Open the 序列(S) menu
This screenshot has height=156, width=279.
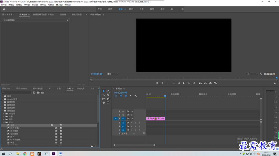click(x=27, y=5)
